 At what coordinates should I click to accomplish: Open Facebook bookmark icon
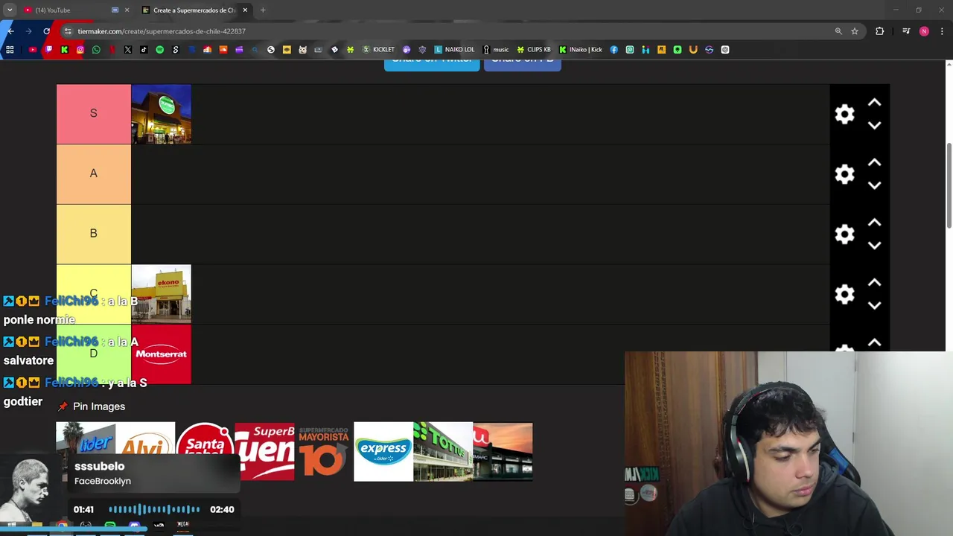tap(613, 50)
